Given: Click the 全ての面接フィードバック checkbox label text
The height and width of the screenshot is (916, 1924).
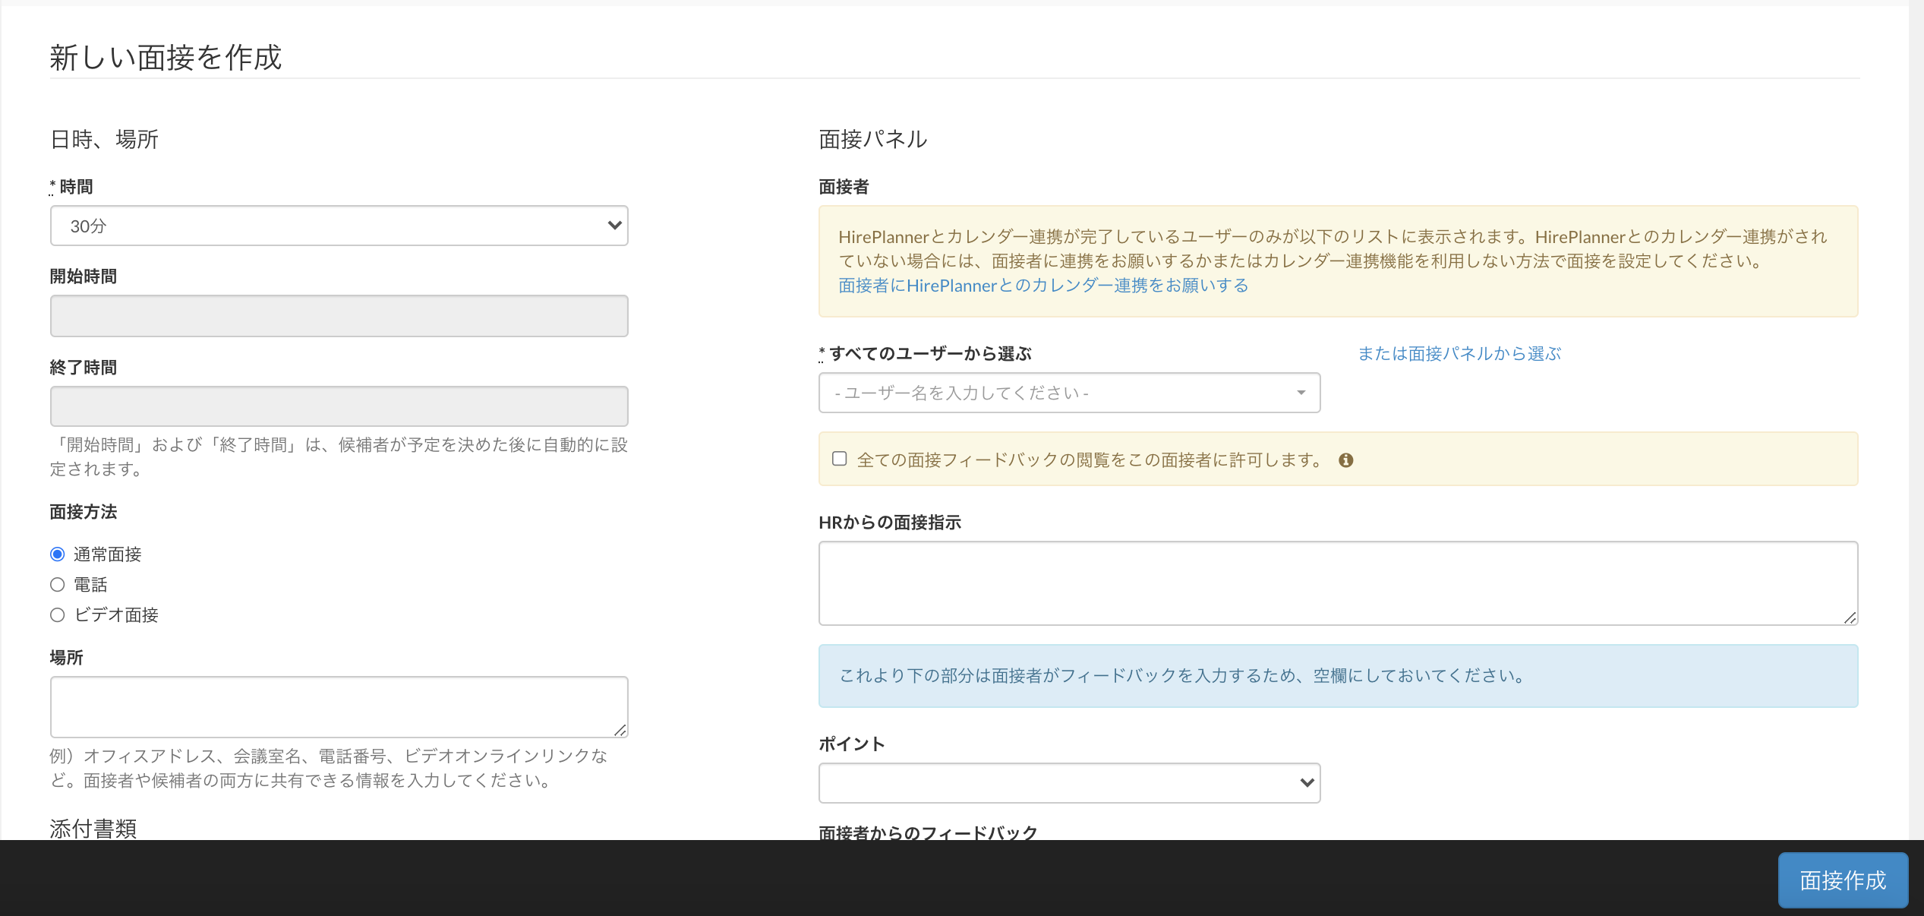Looking at the screenshot, I should pyautogui.click(x=1089, y=460).
